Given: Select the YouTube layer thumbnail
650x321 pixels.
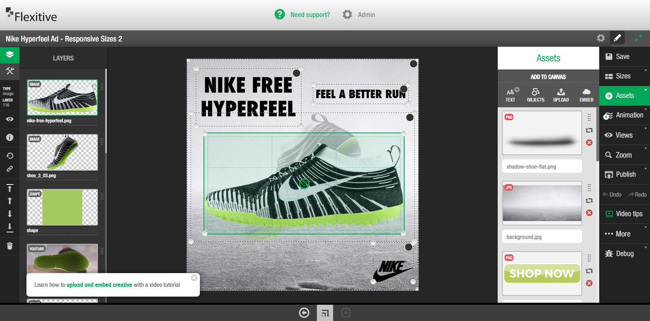Looking at the screenshot, I should pyautogui.click(x=62, y=259).
